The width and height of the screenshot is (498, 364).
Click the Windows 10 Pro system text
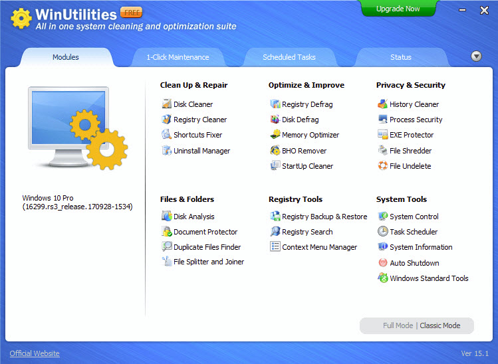(x=77, y=203)
